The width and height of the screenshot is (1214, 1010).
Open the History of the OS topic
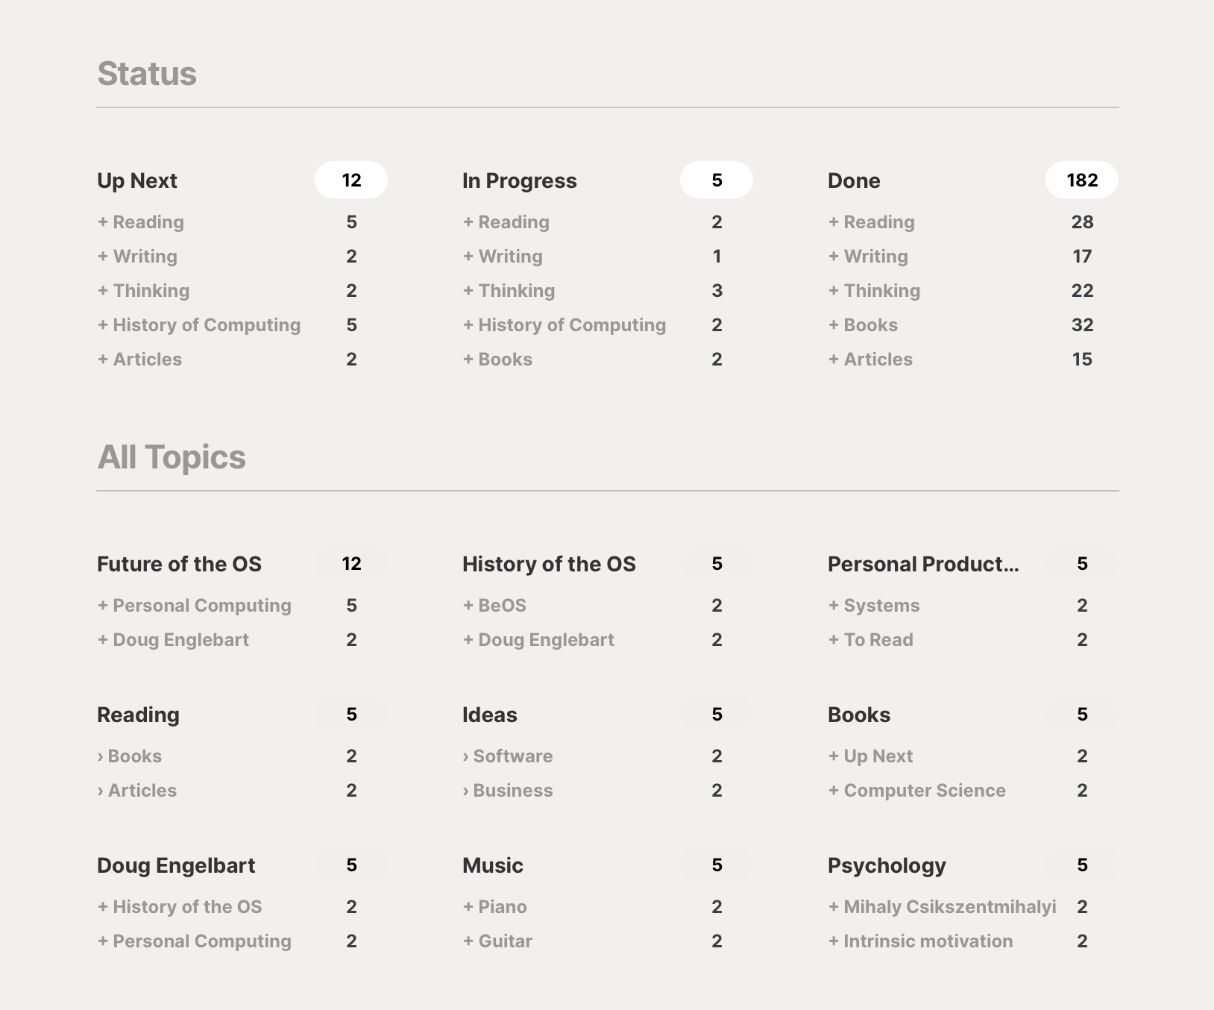(x=549, y=564)
